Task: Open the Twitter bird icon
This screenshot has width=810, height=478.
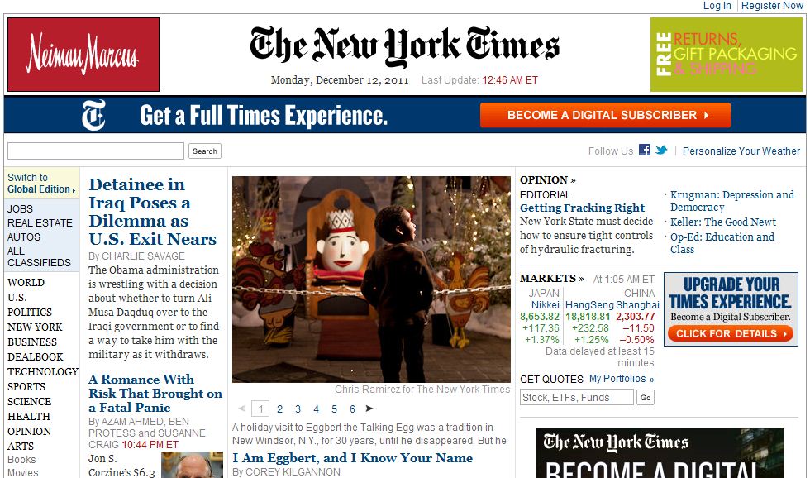Action: pos(661,150)
